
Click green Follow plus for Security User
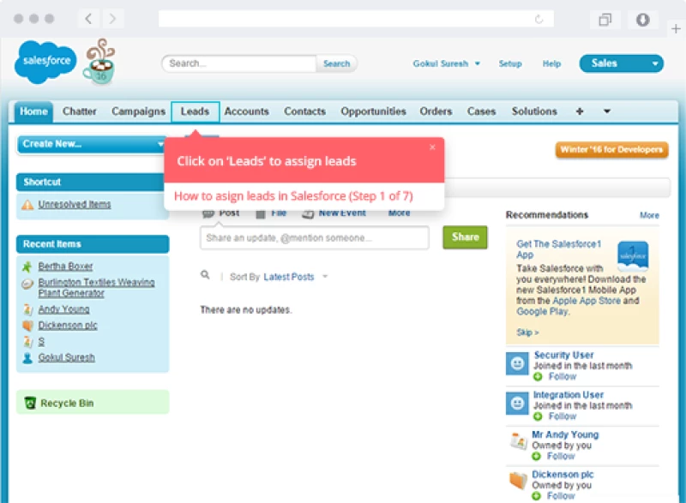[x=538, y=377]
